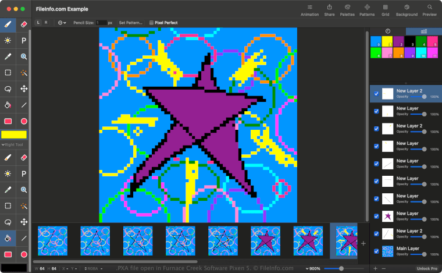
Task: Enable the Pixel Perfect checkbox
Action: (x=152, y=23)
